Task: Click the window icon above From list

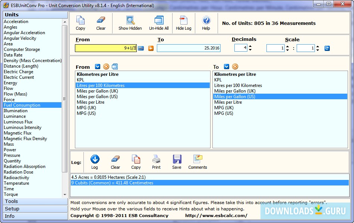Action: pyautogui.click(x=115, y=67)
